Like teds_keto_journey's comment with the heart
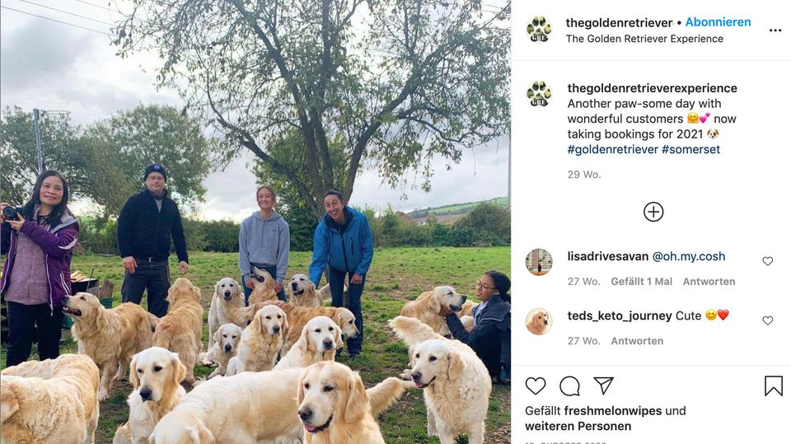The height and width of the screenshot is (444, 791). tap(767, 320)
